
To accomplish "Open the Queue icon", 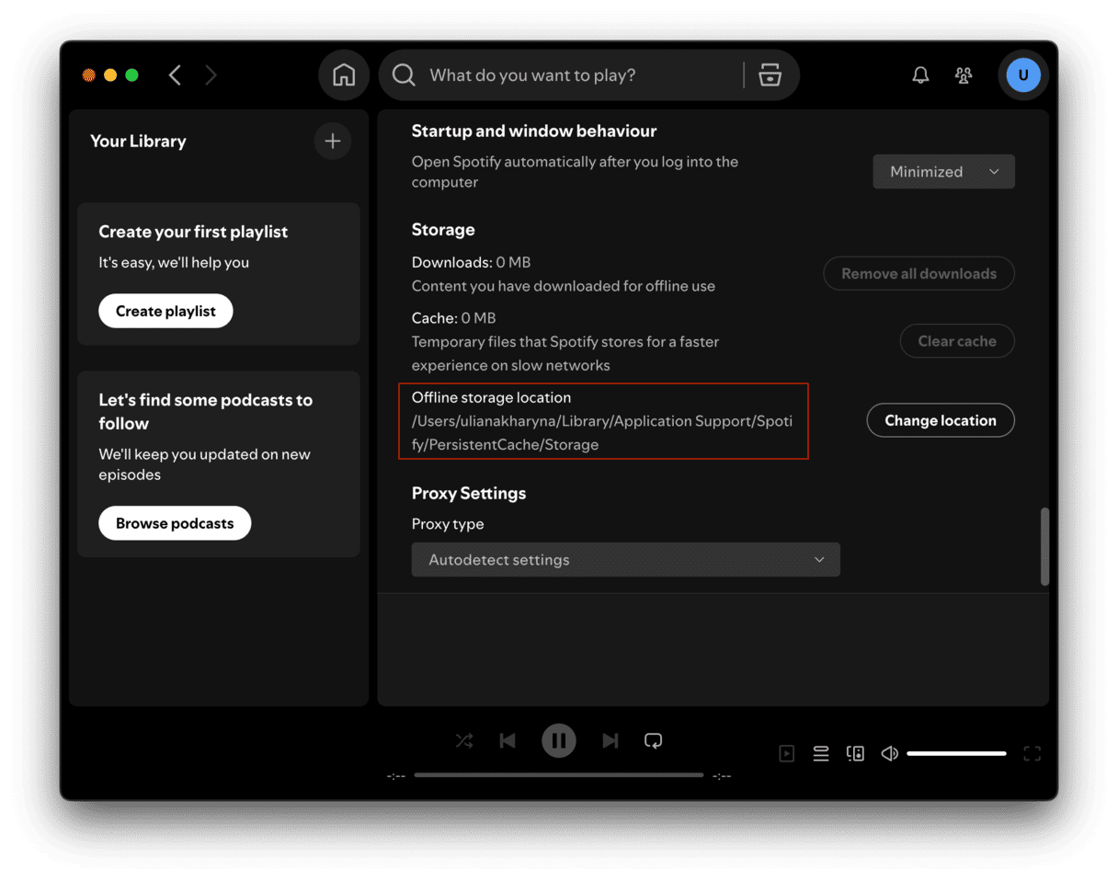I will pyautogui.click(x=821, y=754).
